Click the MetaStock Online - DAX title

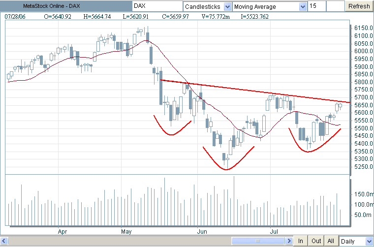point(52,6)
